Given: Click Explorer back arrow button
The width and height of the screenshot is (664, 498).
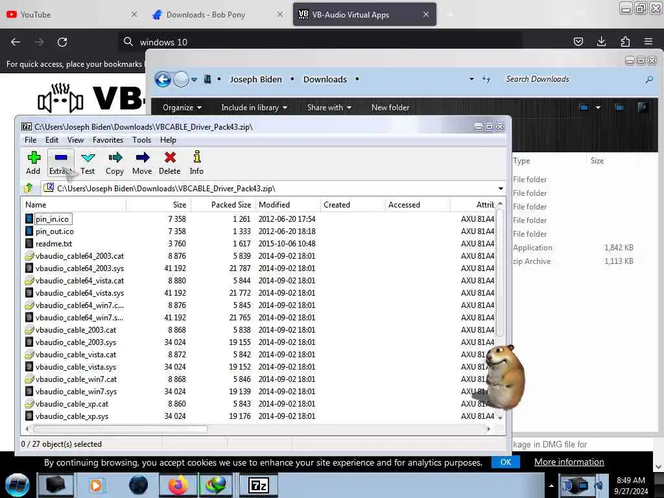Looking at the screenshot, I should point(163,79).
